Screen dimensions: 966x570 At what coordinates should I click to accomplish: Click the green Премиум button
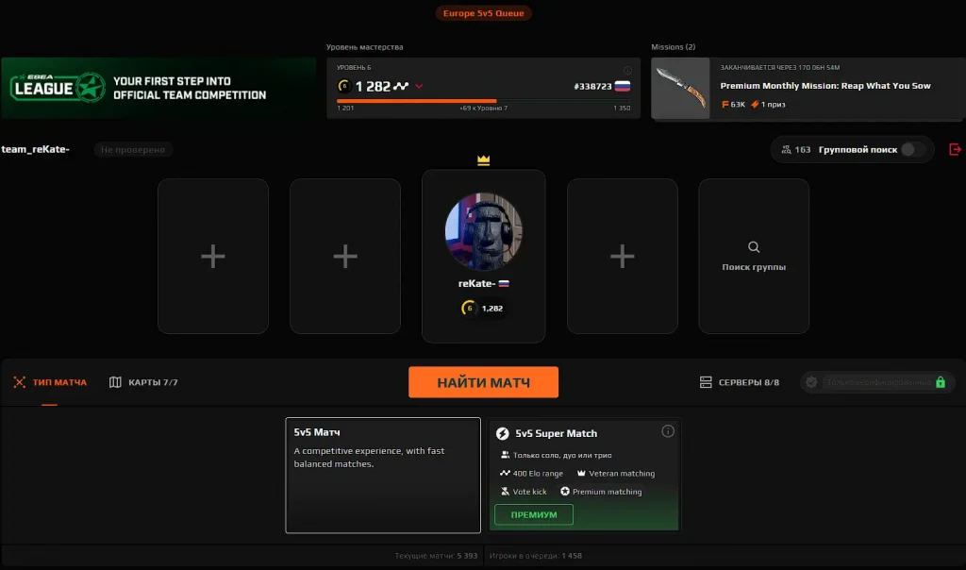point(534,514)
